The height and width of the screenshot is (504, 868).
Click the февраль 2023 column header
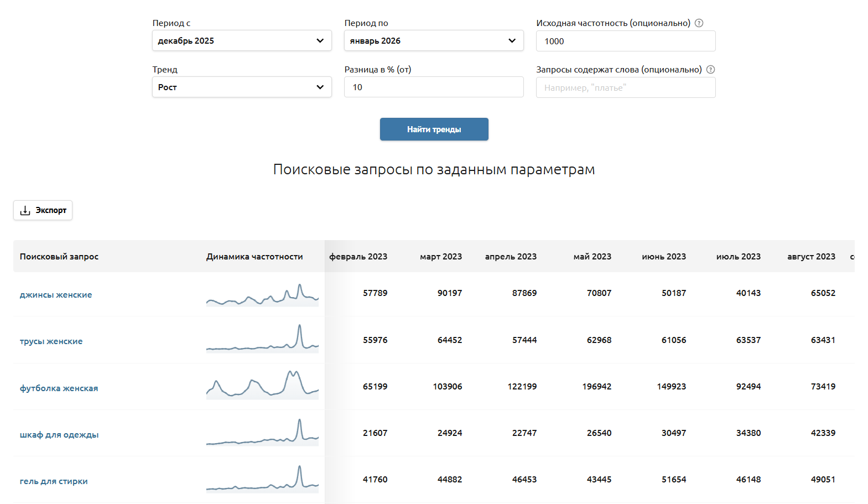coord(358,257)
